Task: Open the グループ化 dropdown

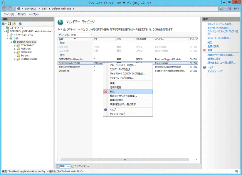Action: coord(81,35)
